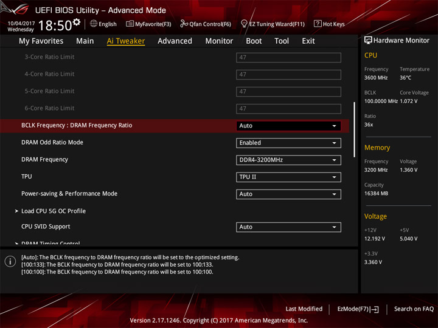Select the Ai Tweaker tab
Viewport: 438px width, 328px height.
[x=126, y=41]
